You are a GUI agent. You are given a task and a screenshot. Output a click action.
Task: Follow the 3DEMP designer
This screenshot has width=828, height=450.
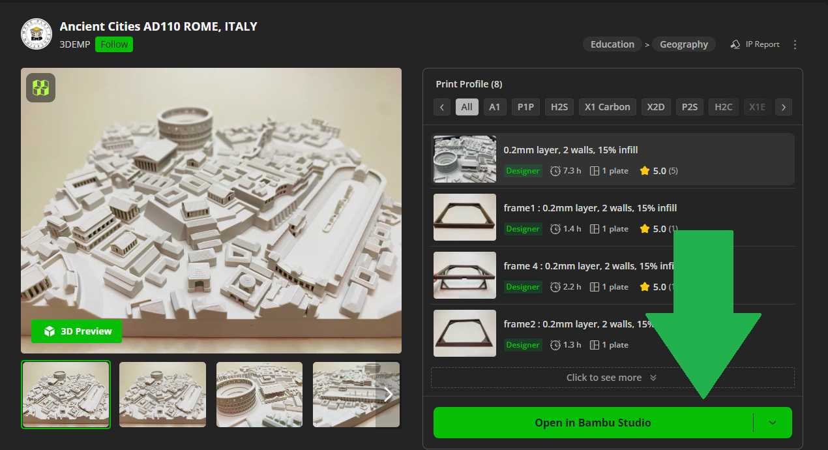click(x=114, y=44)
